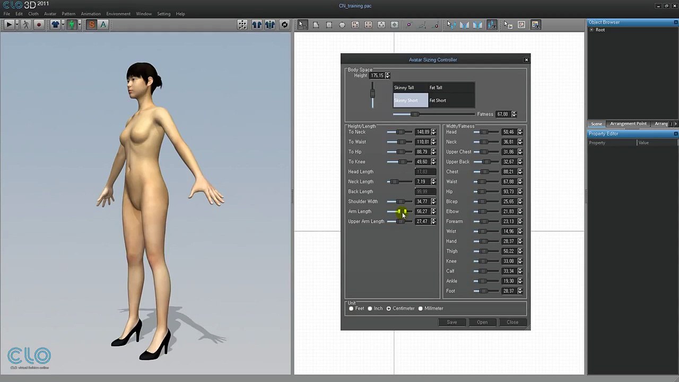Screen dimensions: 679x382
Task: Close the Avatar Sizing Controller dialog
Action: coord(526,60)
